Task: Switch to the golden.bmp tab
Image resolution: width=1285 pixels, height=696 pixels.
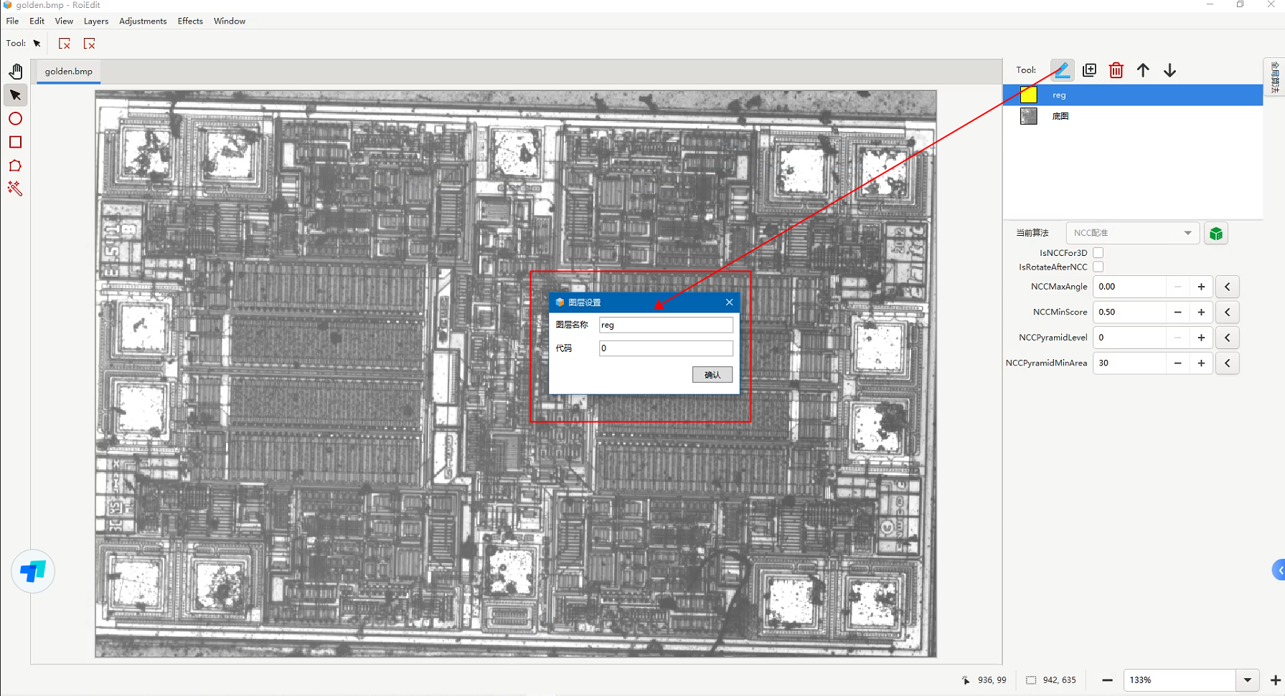Action: pos(69,72)
